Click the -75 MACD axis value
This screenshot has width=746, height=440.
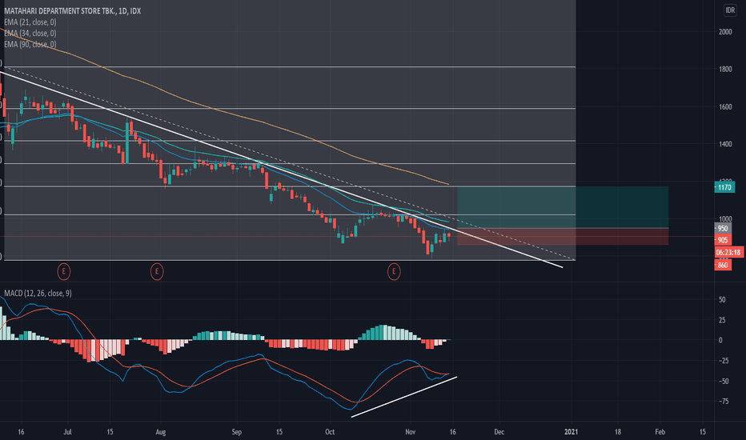[x=723, y=402]
